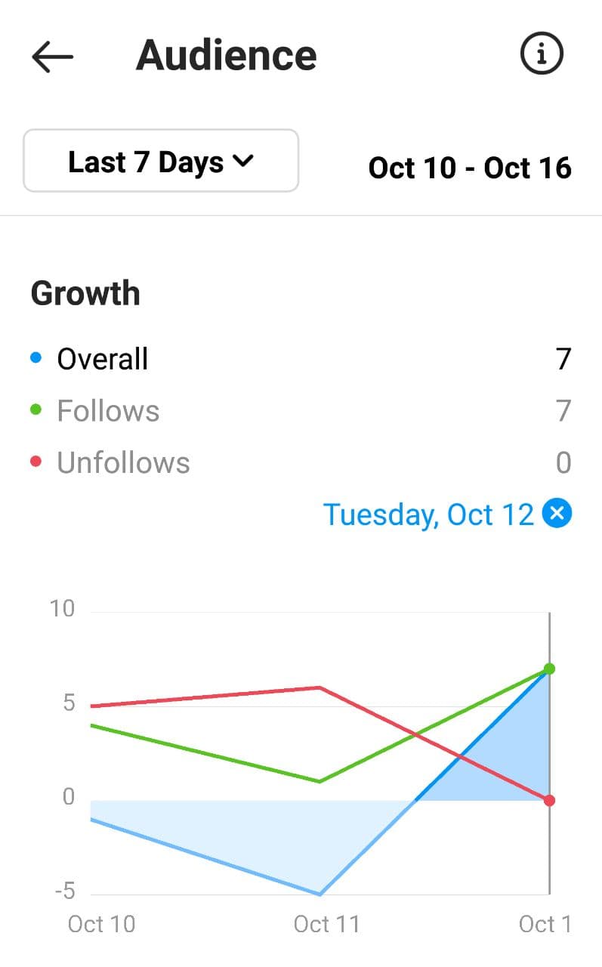Viewport: 602px width, 967px height.
Task: Open the Last 7 Days dropdown
Action: click(161, 161)
